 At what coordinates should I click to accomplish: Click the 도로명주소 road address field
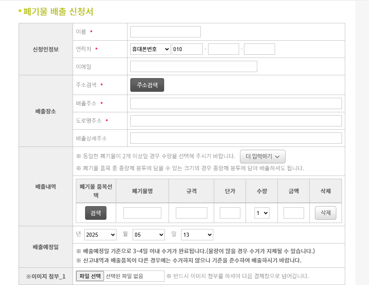[236, 120]
